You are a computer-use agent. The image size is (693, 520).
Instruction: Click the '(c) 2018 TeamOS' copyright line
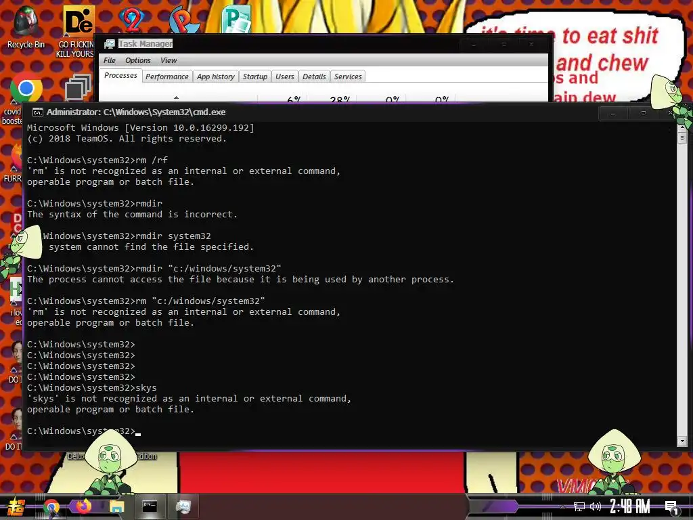click(127, 139)
